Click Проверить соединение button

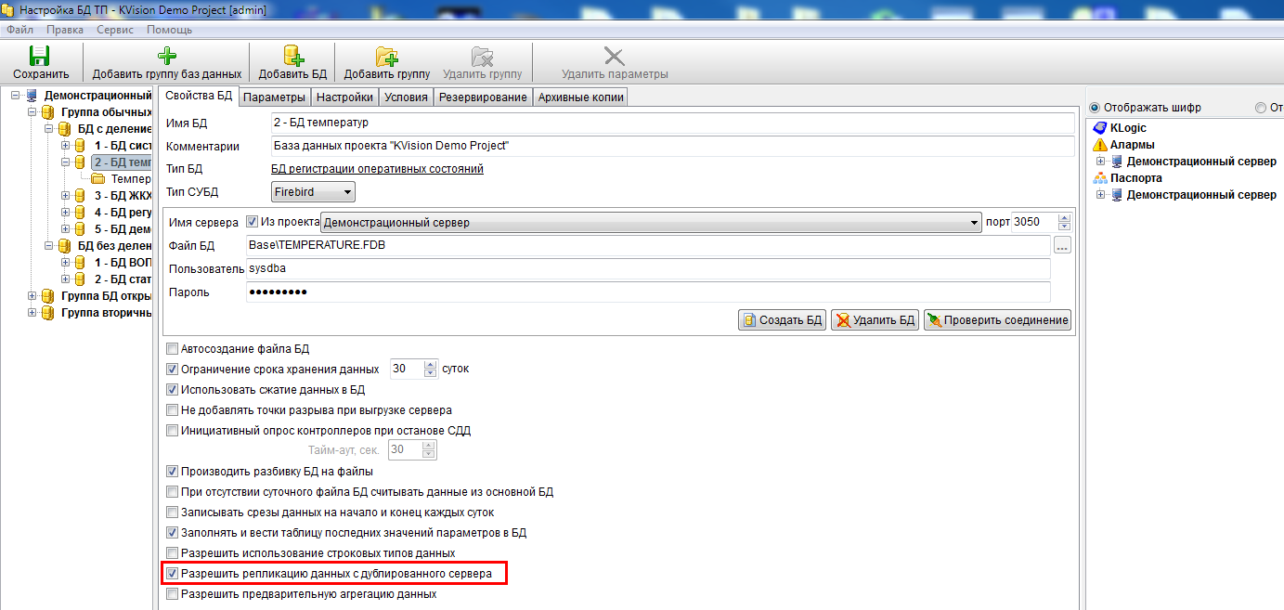tap(998, 320)
